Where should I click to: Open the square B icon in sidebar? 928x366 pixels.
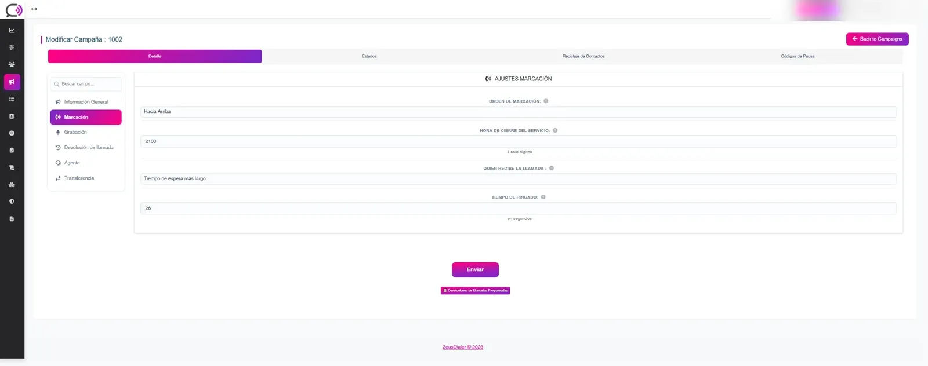click(12, 116)
